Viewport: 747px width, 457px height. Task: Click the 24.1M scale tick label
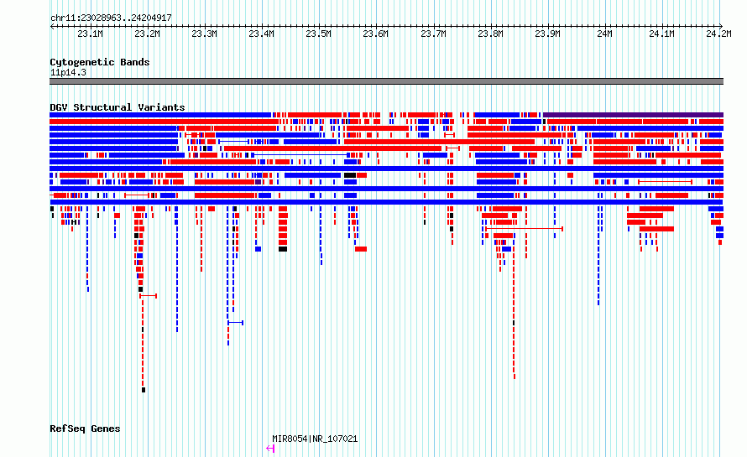coord(662,34)
